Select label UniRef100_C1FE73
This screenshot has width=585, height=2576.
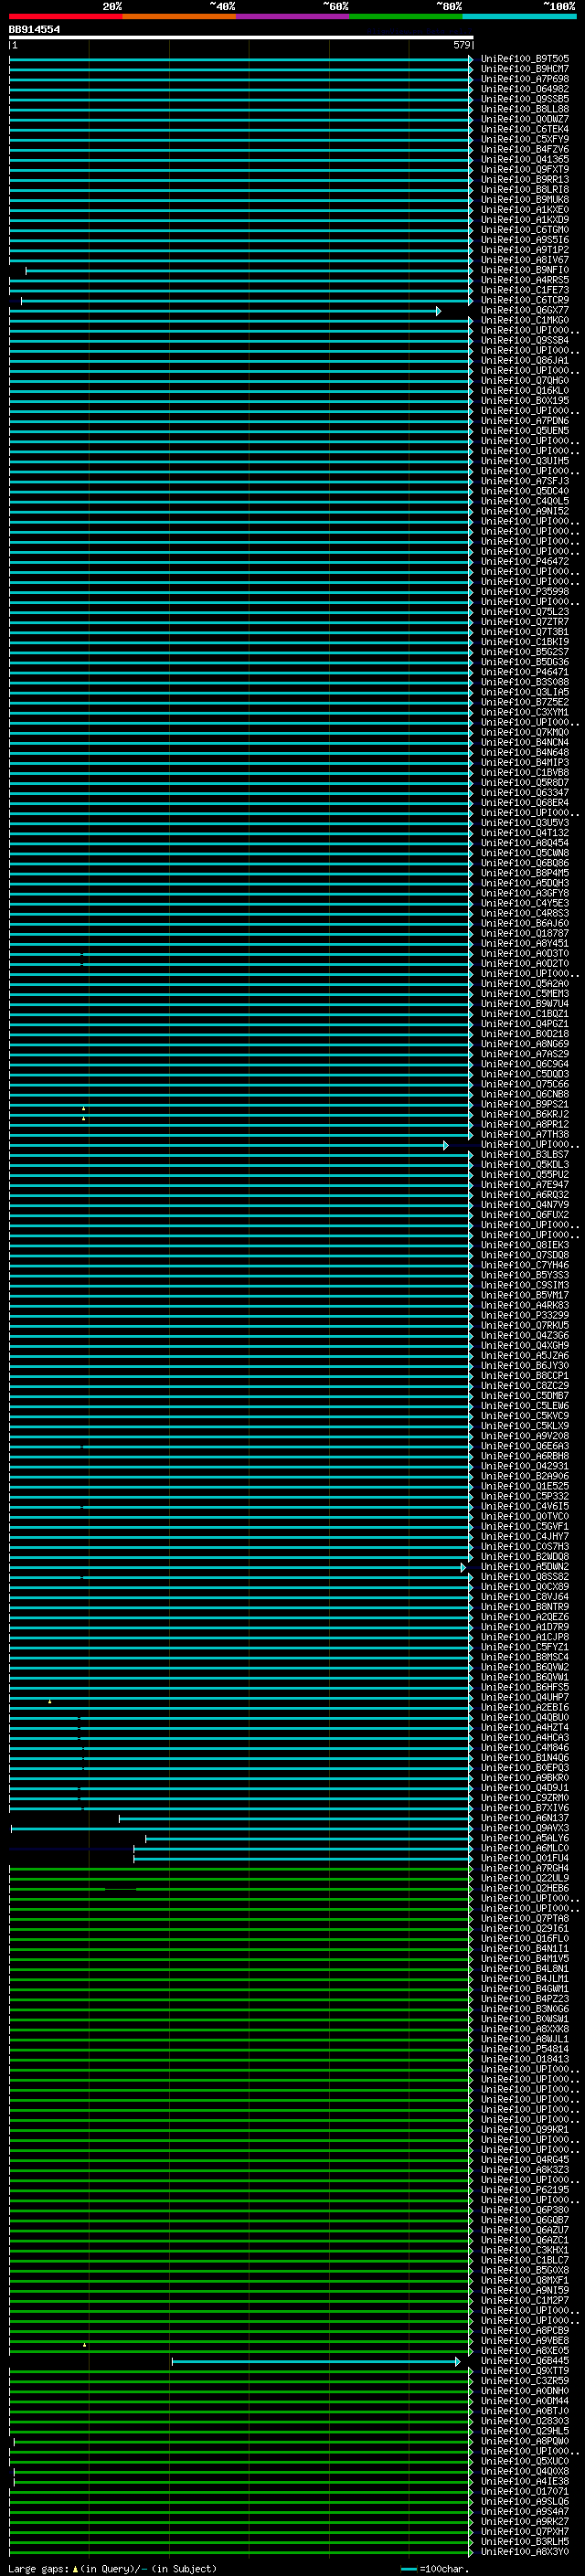[525, 290]
